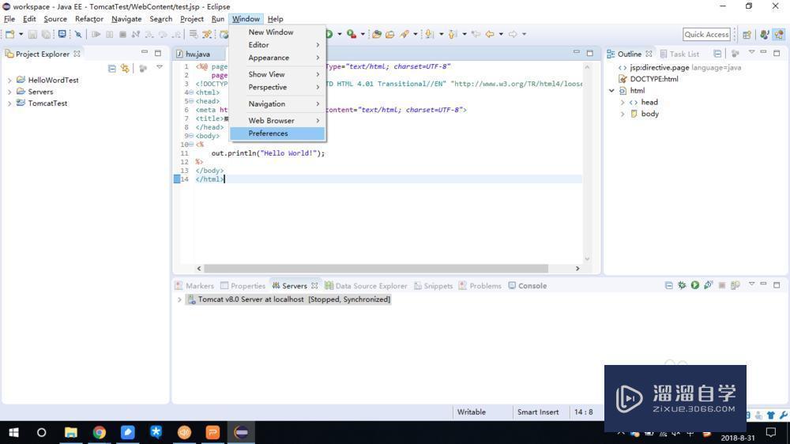Image resolution: width=790 pixels, height=444 pixels.
Task: Toggle Link with Editor in Project Explorer
Action: click(125, 69)
